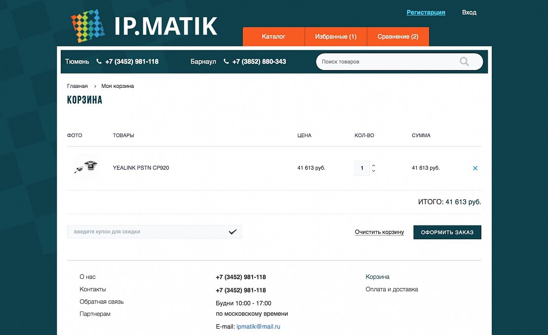Remove YEALINK PSTN CP920 with the X icon
548x335 pixels.
tap(475, 168)
